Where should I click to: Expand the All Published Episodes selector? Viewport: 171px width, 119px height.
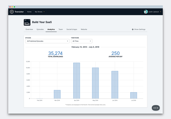[x=47, y=41]
